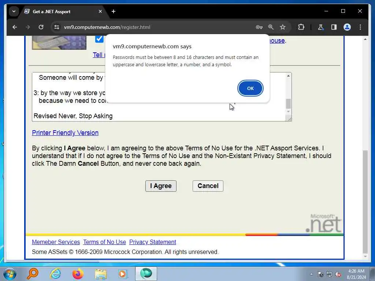Open the Chrome three-dot menu
Viewport: 375px width, 281px height.
coord(360,27)
